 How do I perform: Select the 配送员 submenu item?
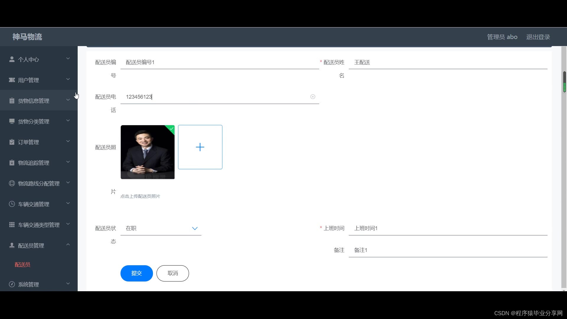click(x=22, y=265)
